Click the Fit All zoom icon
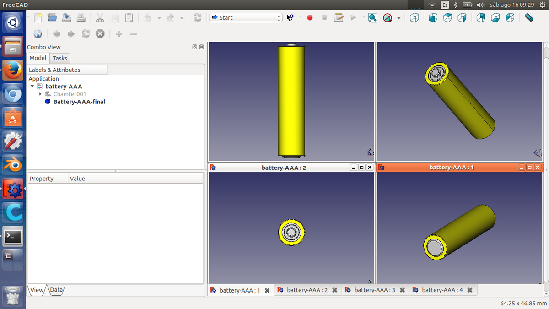Viewport: 549px width, 309px height. [x=373, y=18]
